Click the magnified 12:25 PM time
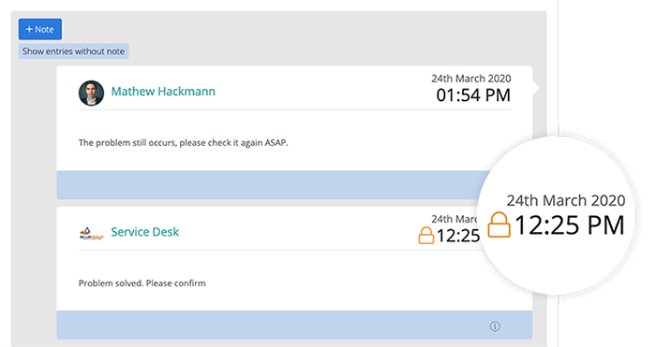Viewport: 656px width, 347px height. click(x=570, y=225)
